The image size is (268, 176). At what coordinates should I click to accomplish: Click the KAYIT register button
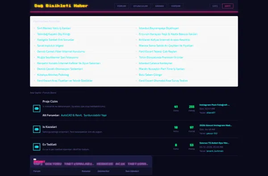coord(228,6)
